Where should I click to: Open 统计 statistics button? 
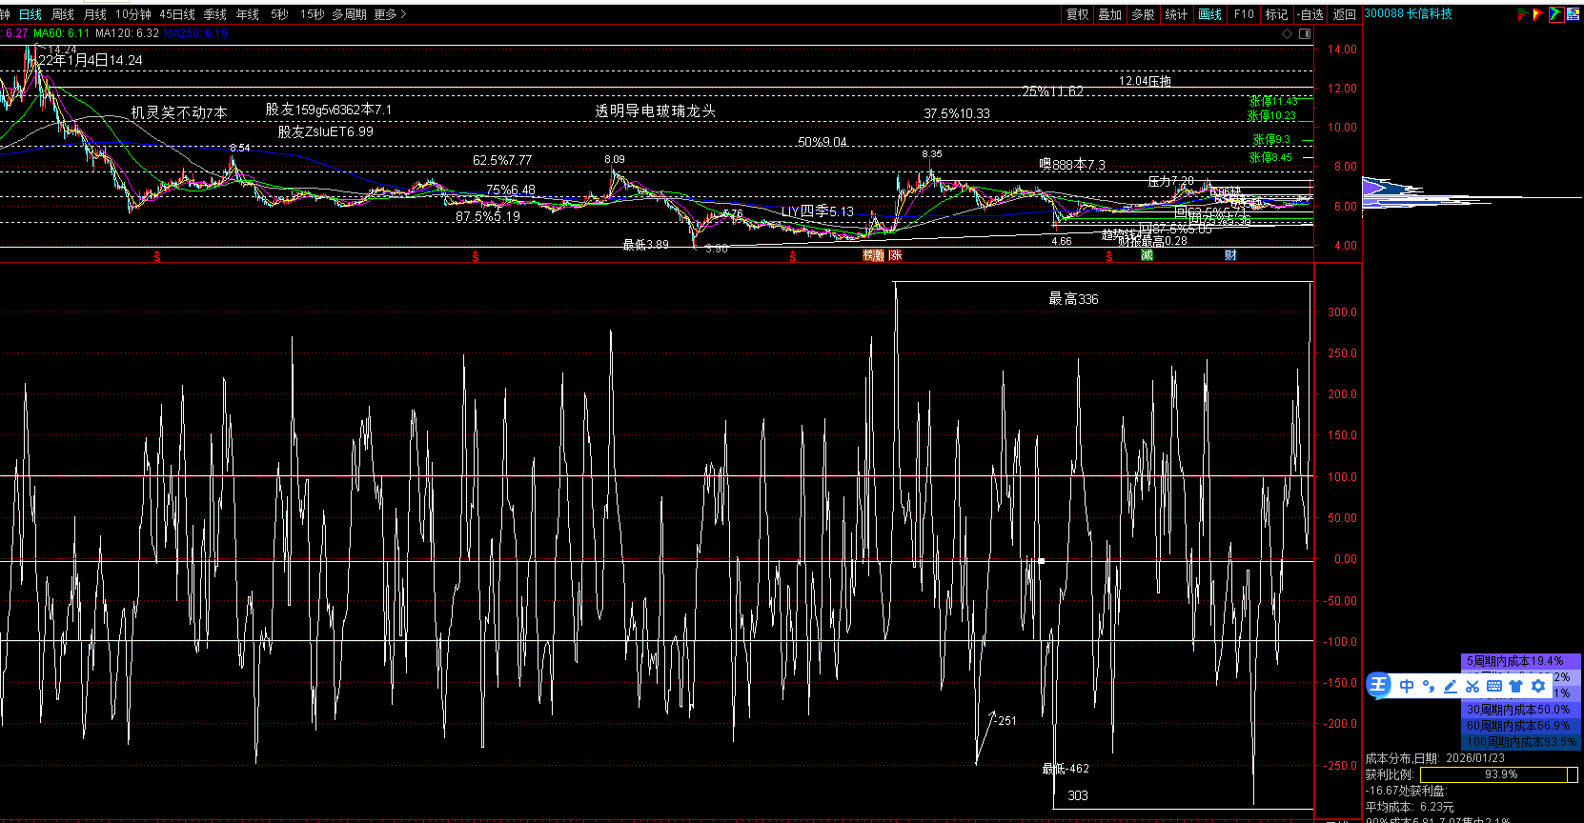pyautogui.click(x=1177, y=14)
